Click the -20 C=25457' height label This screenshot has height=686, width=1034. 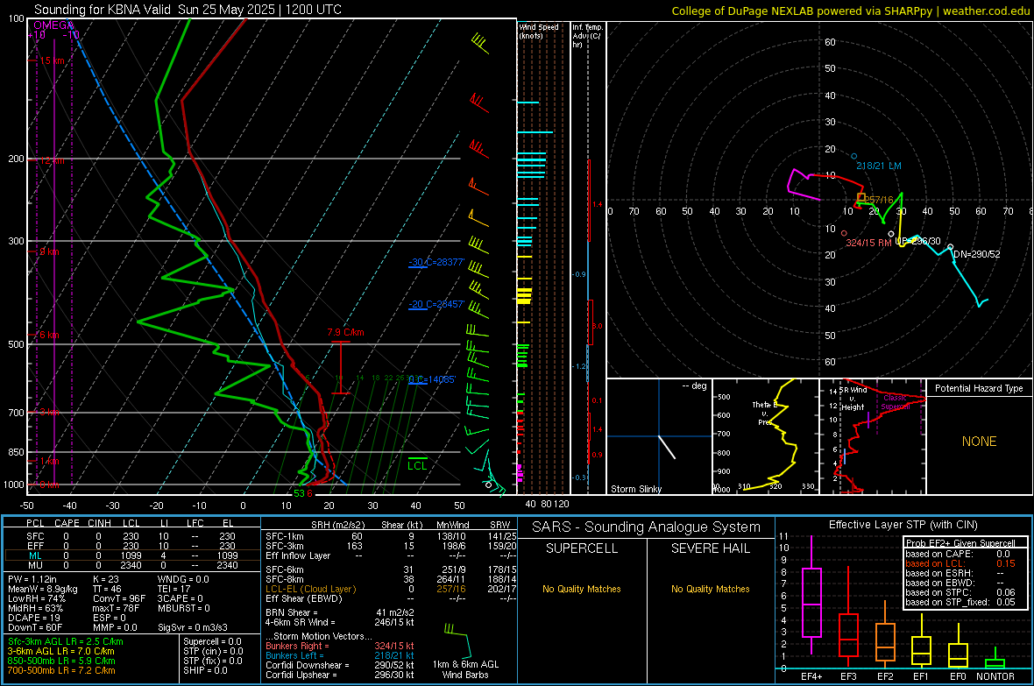click(436, 305)
